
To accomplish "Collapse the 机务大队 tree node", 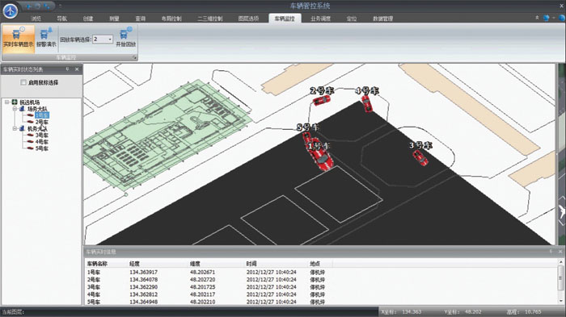I will [x=15, y=128].
